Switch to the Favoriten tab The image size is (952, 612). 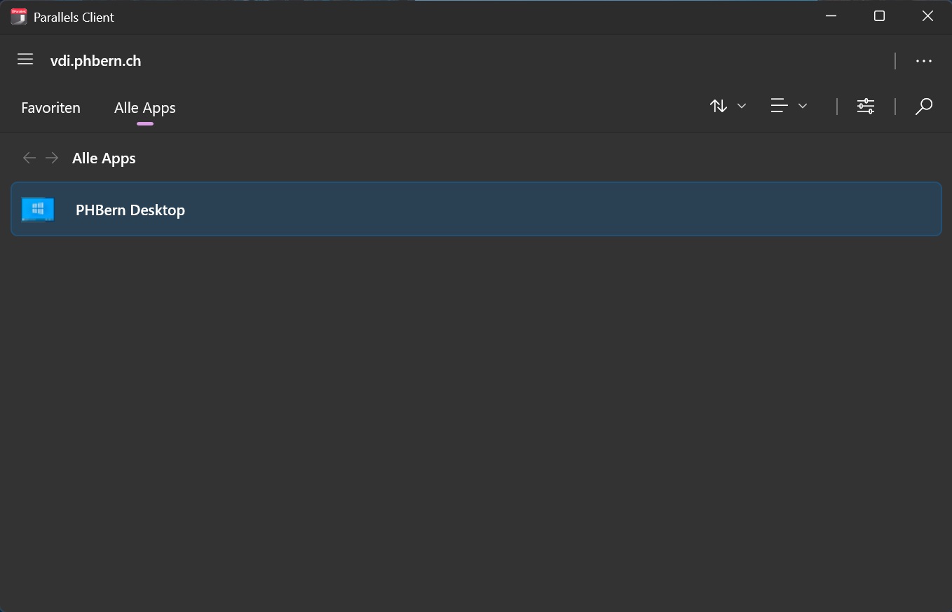[x=50, y=107]
